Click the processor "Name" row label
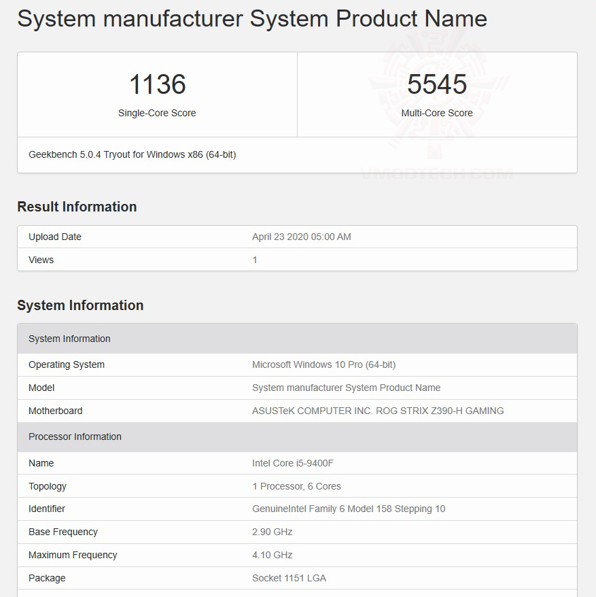This screenshot has width=596, height=597. pyautogui.click(x=41, y=463)
